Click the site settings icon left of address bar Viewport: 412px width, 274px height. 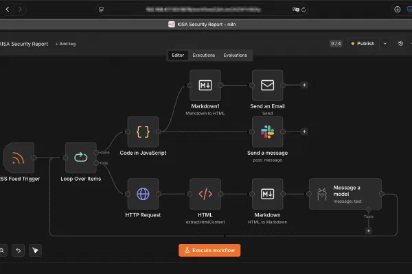pyautogui.click(x=101, y=10)
